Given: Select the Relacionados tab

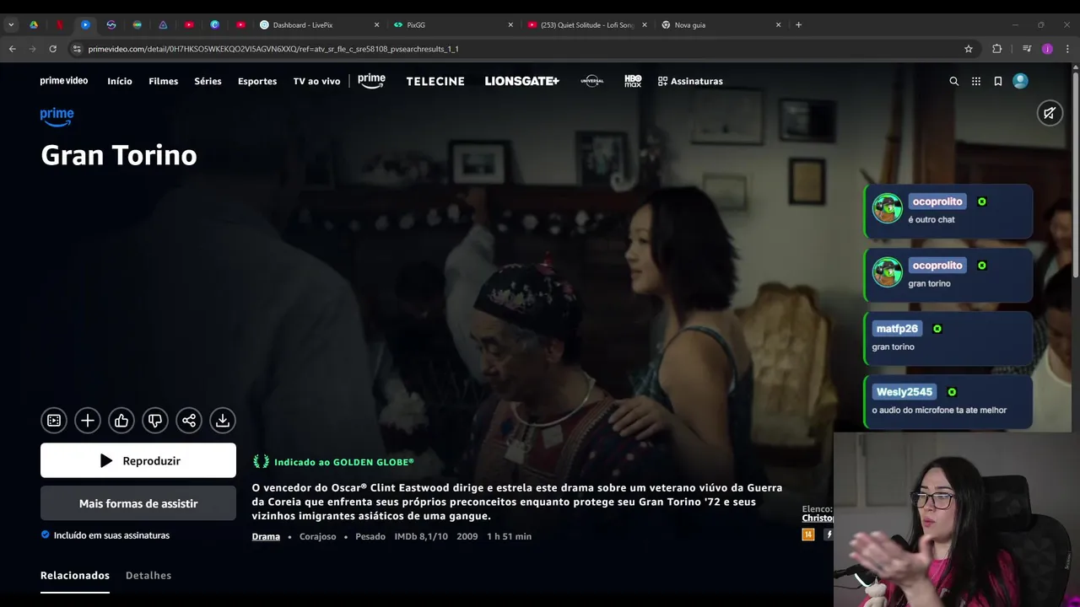Looking at the screenshot, I should pos(75,575).
